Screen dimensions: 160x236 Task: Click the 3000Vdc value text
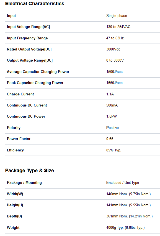pos(113,49)
